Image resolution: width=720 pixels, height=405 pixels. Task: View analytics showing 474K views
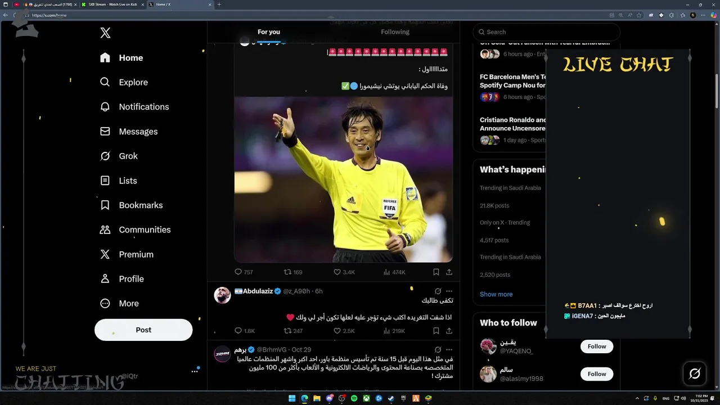394,272
